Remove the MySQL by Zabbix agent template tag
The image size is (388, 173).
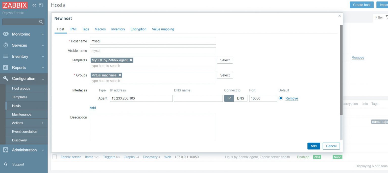[131, 60]
